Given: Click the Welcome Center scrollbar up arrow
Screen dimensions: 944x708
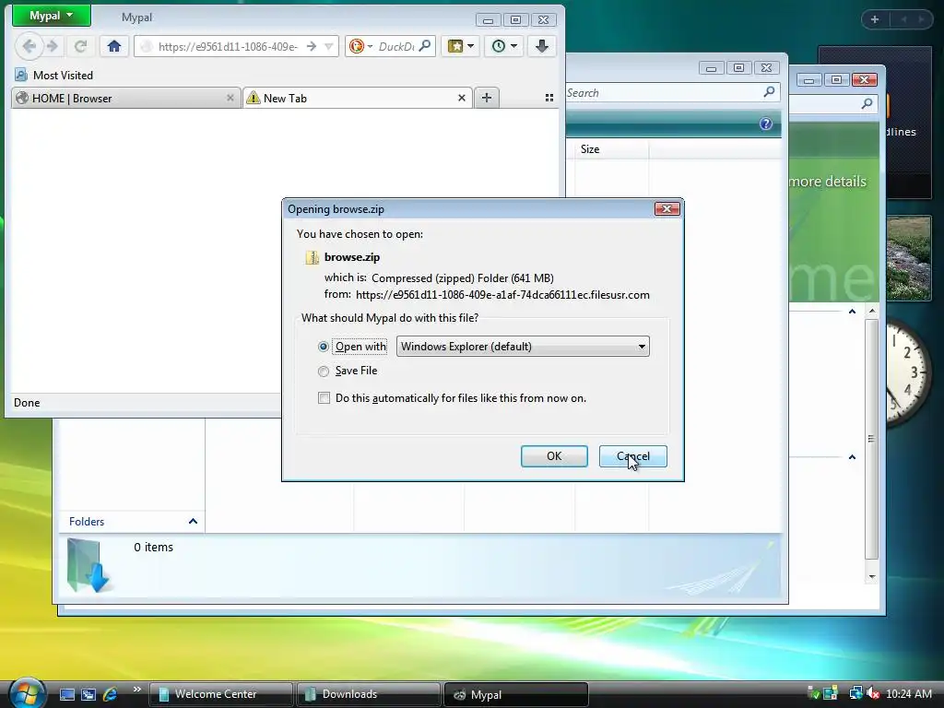Looking at the screenshot, I should 872,311.
